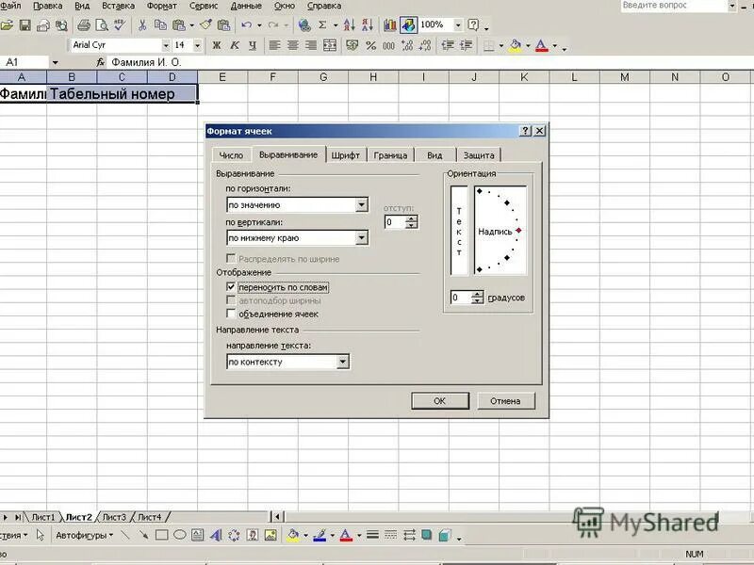
Task: Click the Copy icon in the toolbar
Action: 160,25
